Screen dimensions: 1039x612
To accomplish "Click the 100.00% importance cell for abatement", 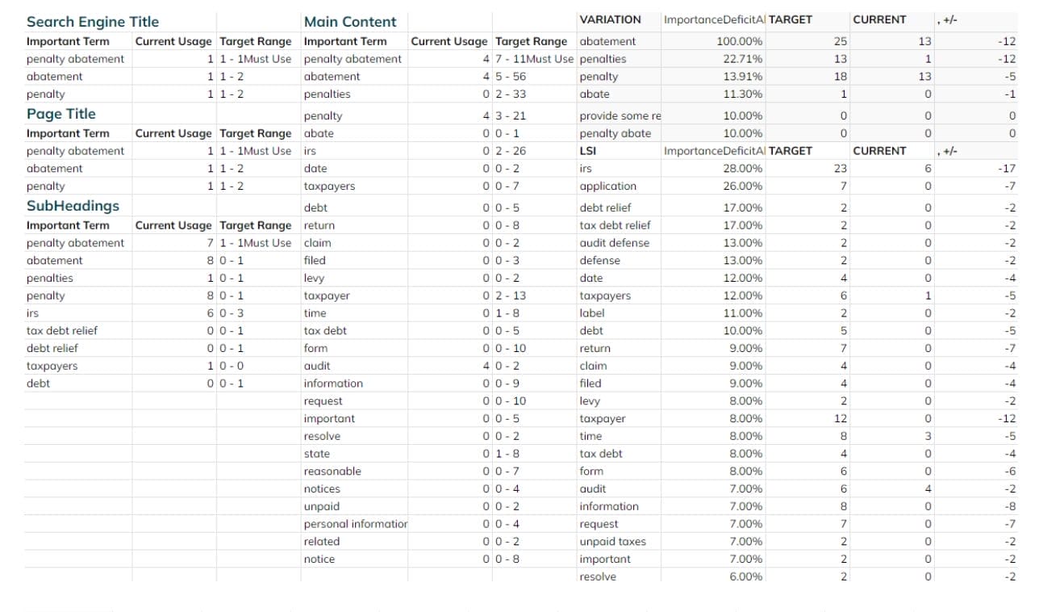I will click(x=739, y=41).
